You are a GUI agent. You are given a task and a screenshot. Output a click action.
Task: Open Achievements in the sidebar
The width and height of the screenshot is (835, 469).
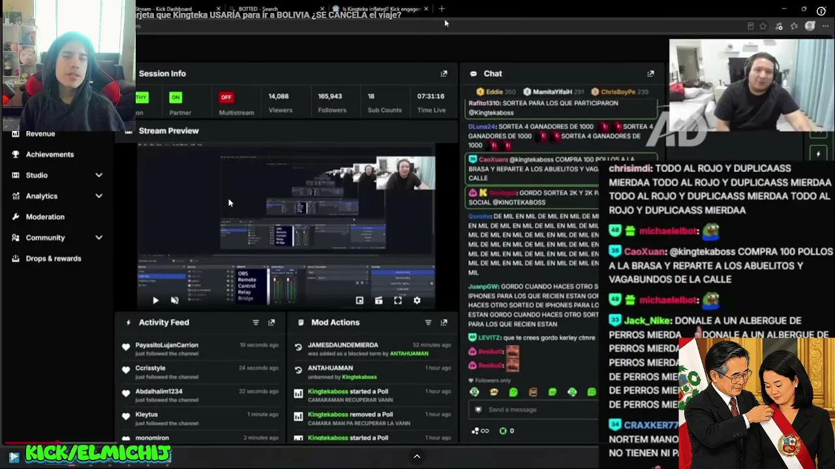(50, 154)
